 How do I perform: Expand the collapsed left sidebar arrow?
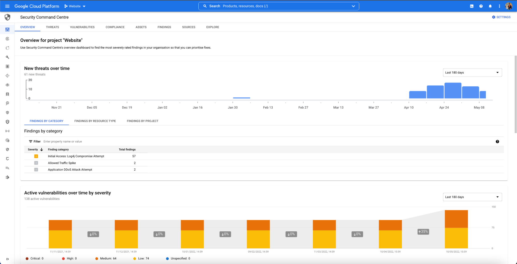(8, 259)
